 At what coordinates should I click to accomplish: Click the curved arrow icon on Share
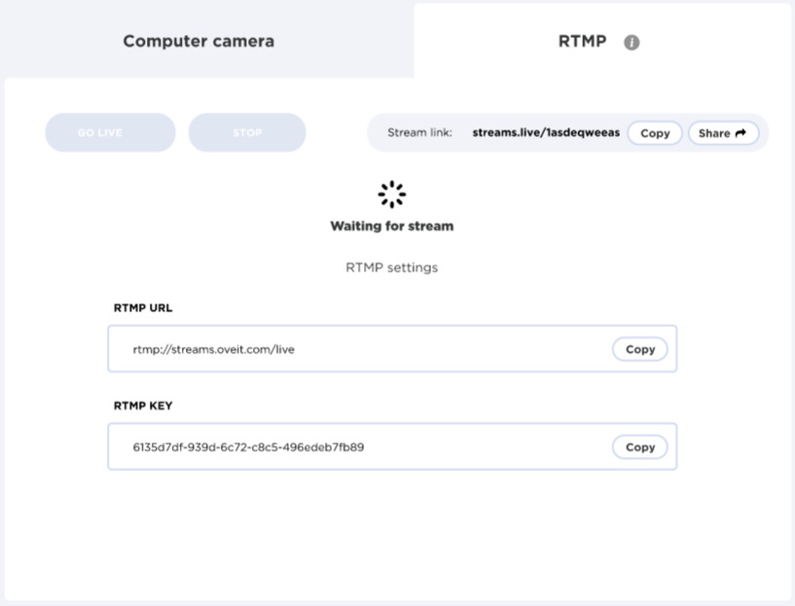point(741,133)
